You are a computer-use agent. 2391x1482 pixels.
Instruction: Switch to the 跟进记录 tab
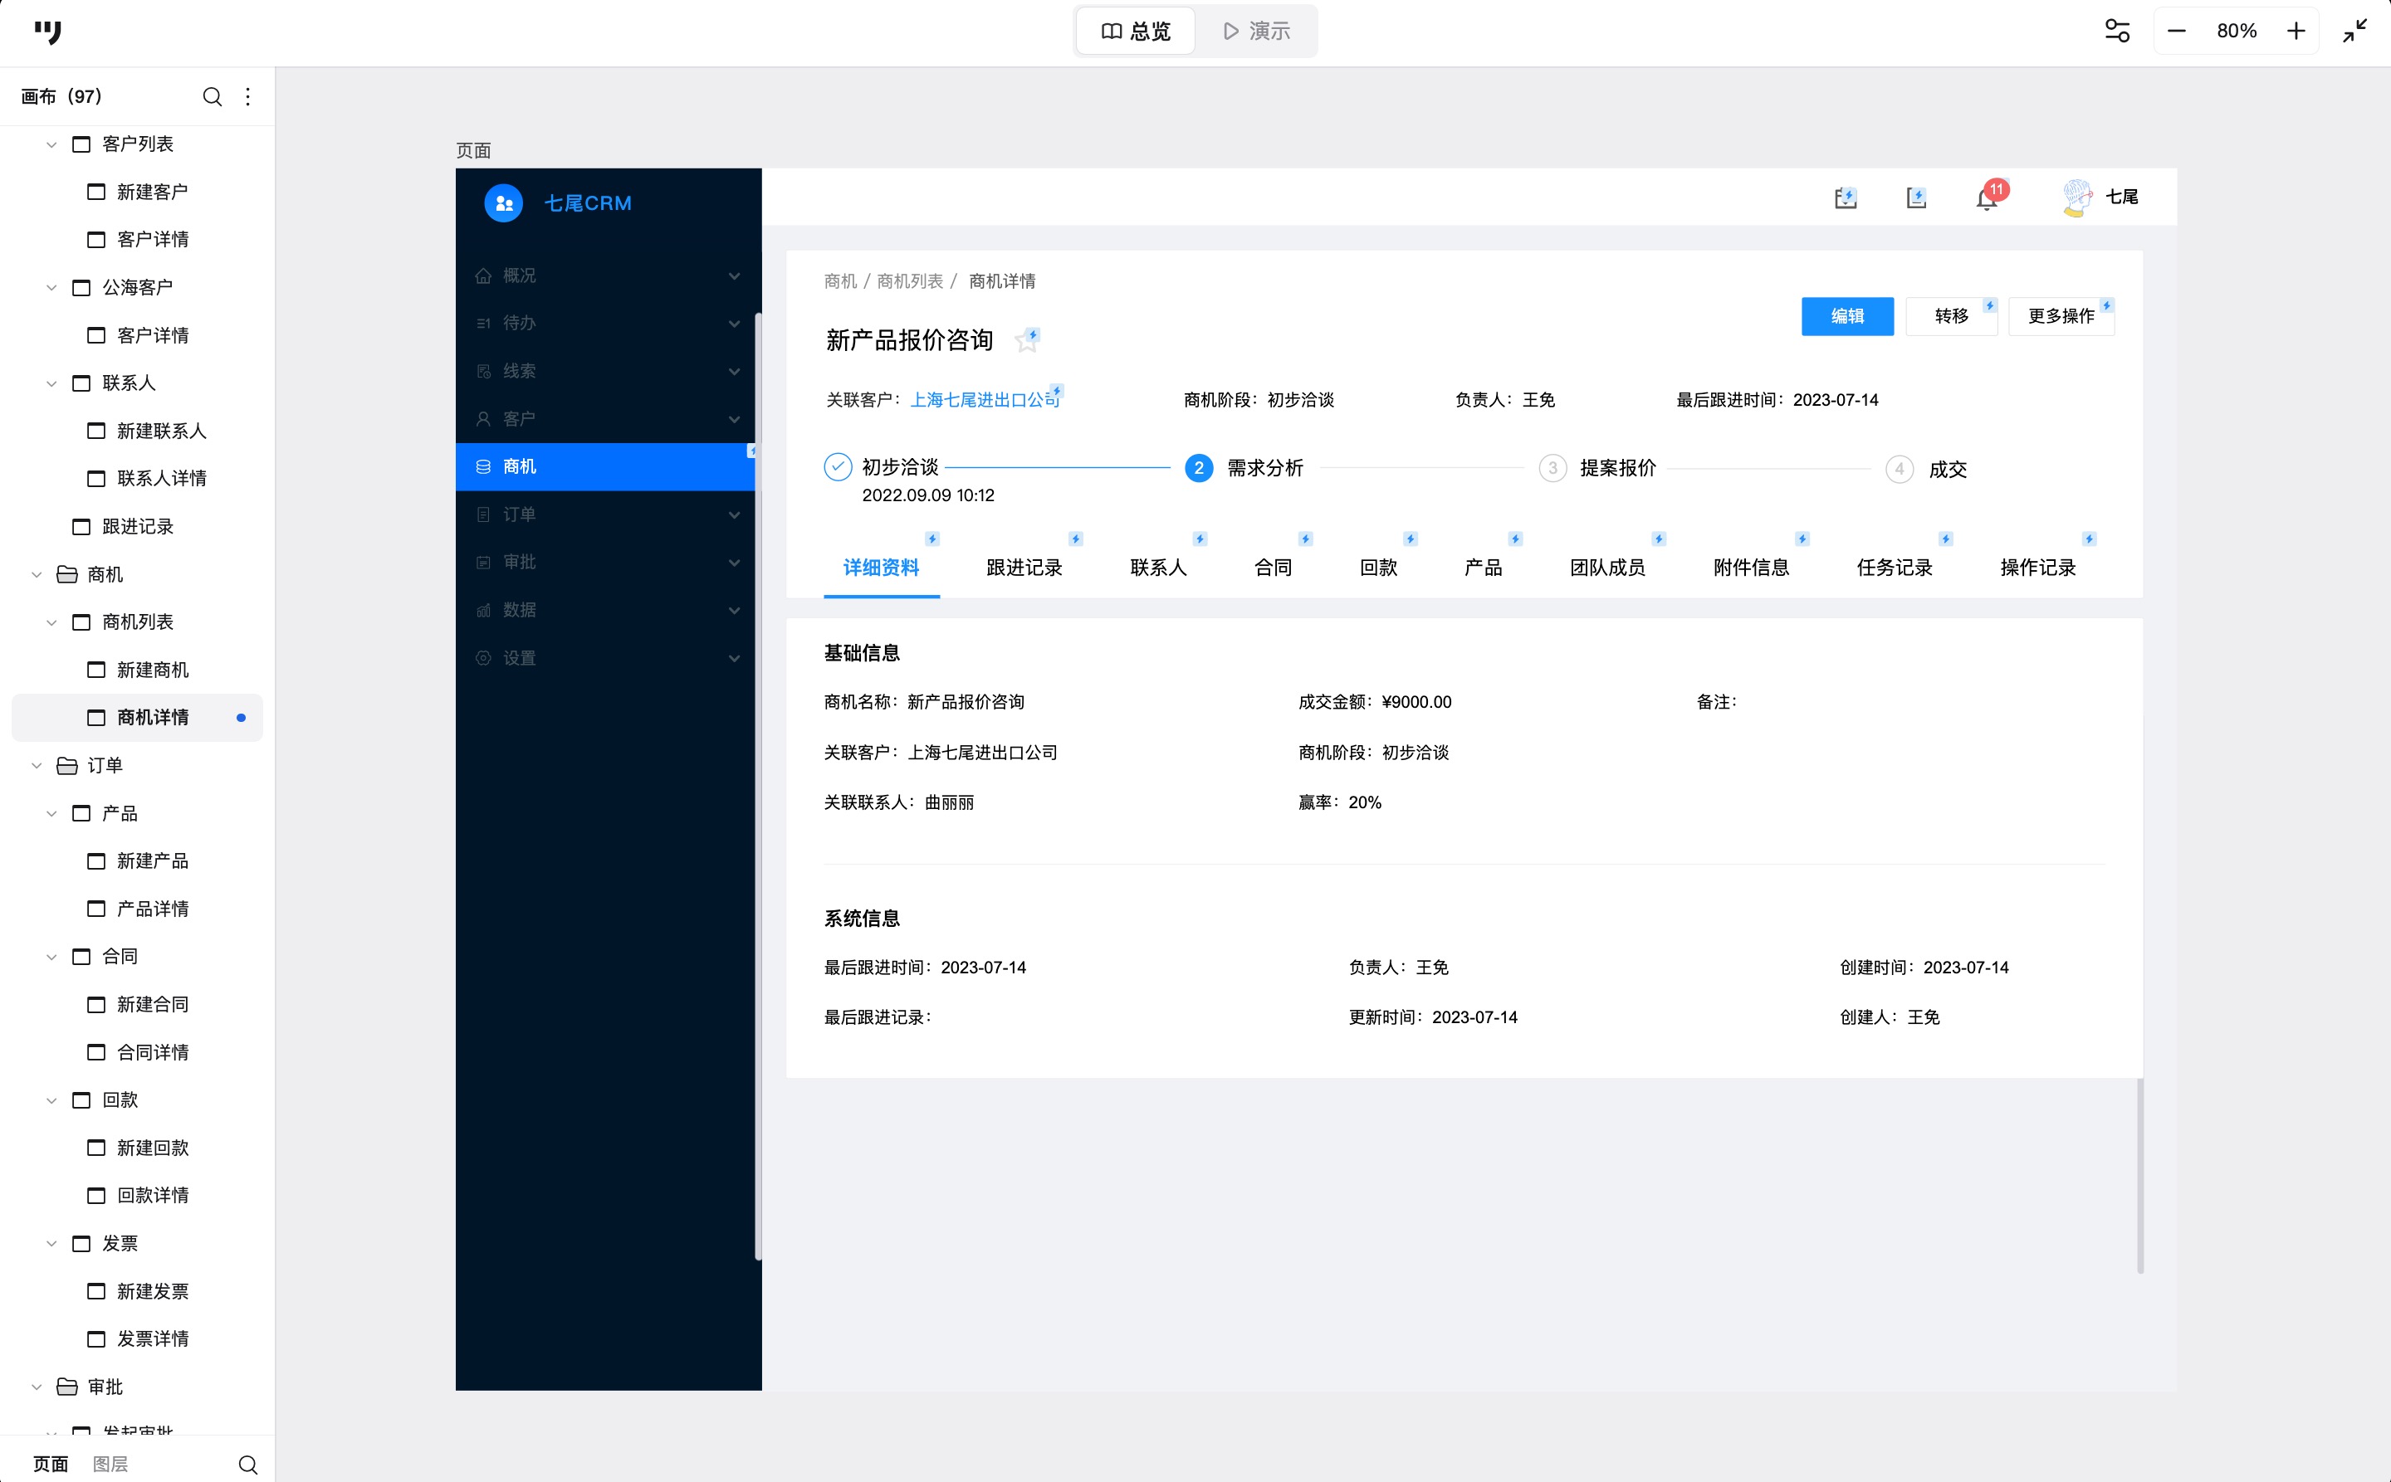1024,568
